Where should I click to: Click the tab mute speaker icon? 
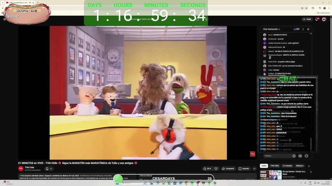(x=30, y=3)
